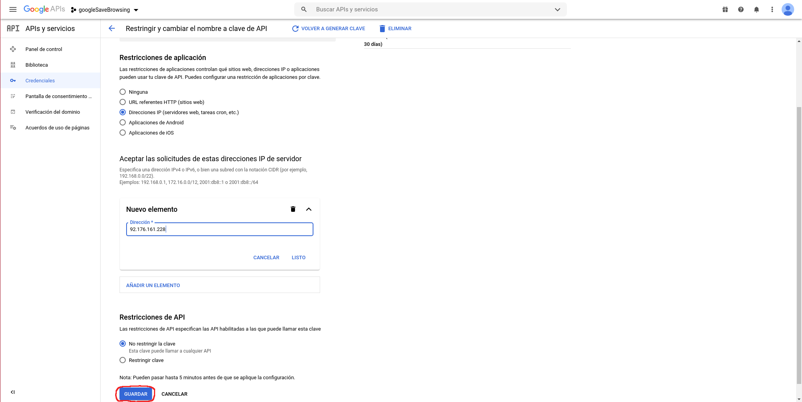Open the help question mark icon
Image resolution: width=802 pixels, height=402 pixels.
click(x=740, y=9)
